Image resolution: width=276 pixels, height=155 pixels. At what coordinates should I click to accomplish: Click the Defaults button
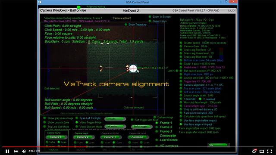coord(115,119)
